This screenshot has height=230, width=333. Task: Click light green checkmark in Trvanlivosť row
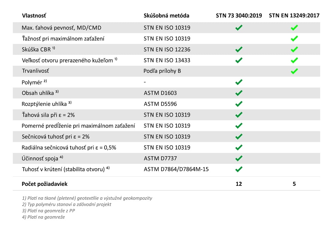coord(294,71)
